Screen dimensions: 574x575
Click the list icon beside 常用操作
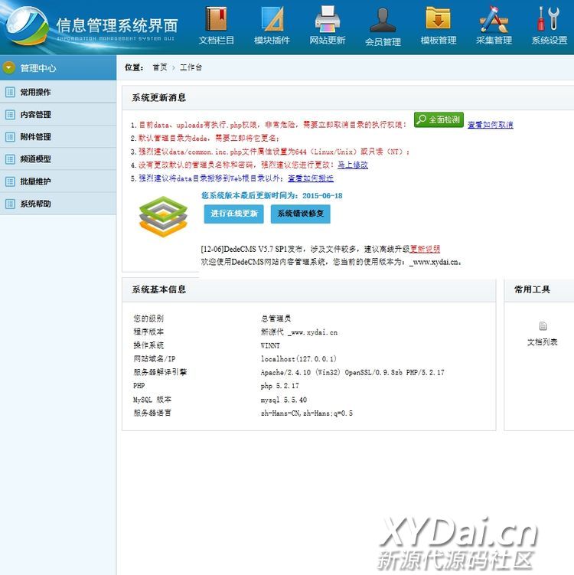10,92
